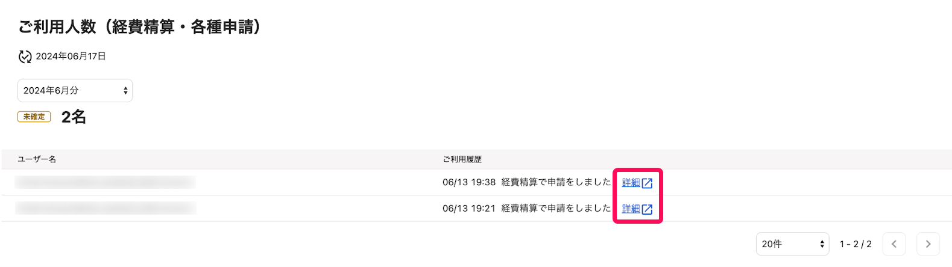Go to previous page with left chevron
The width and height of the screenshot is (952, 267).
[894, 244]
